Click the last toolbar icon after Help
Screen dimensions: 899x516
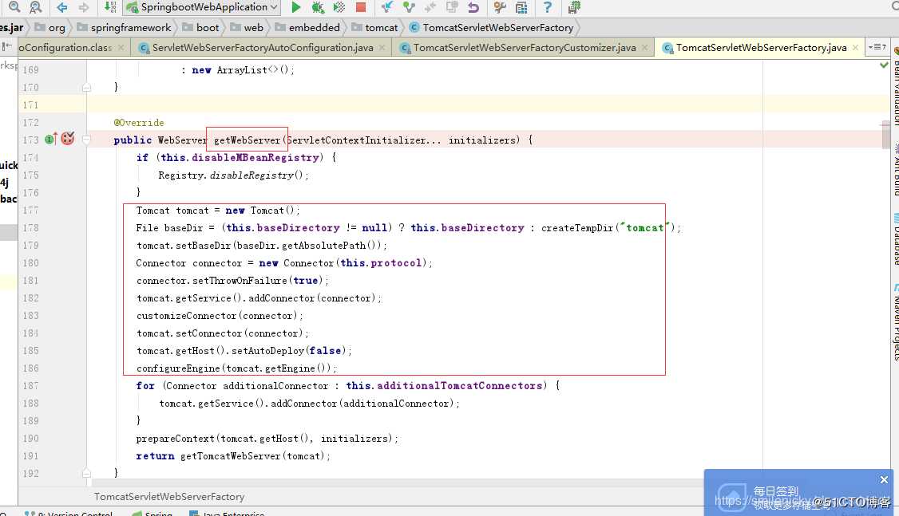[574, 7]
